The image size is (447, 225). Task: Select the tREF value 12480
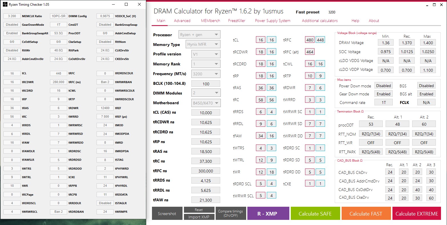pos(105,108)
